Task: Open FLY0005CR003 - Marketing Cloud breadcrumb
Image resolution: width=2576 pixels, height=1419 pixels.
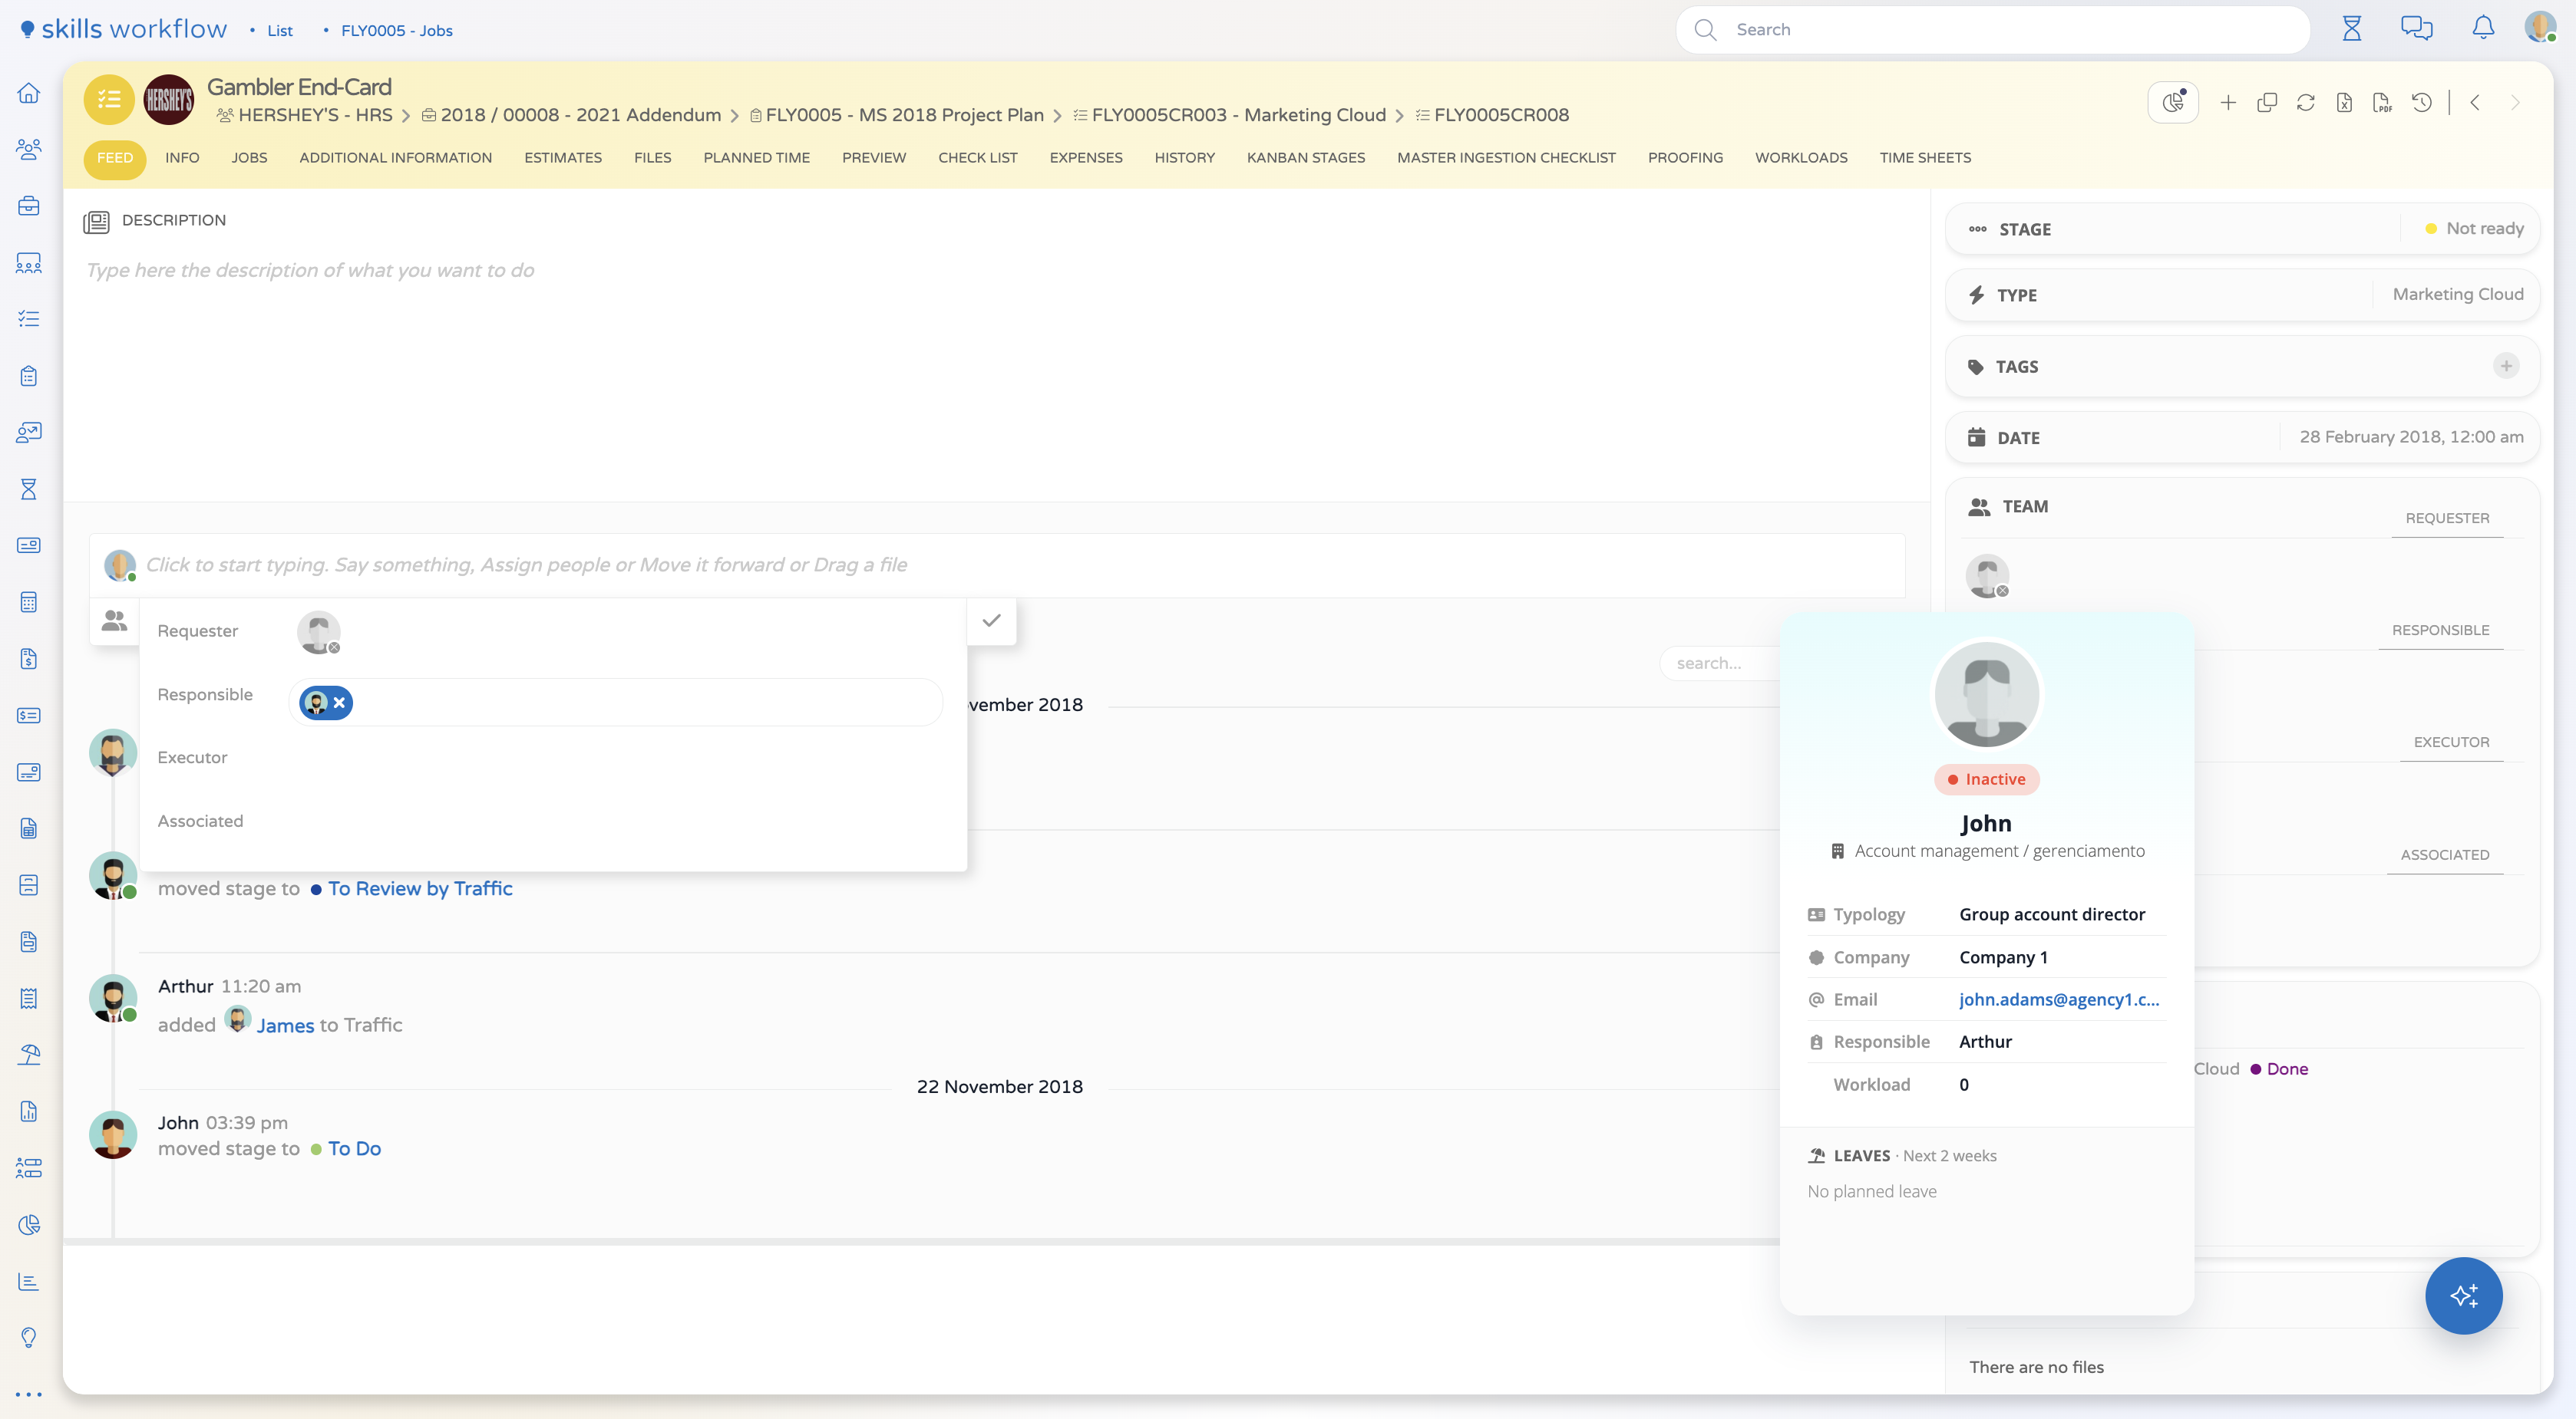Action: click(x=1239, y=115)
